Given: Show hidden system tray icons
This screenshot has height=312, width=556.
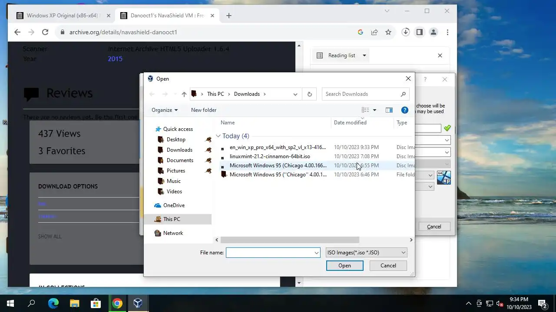Looking at the screenshot, I should [469, 303].
